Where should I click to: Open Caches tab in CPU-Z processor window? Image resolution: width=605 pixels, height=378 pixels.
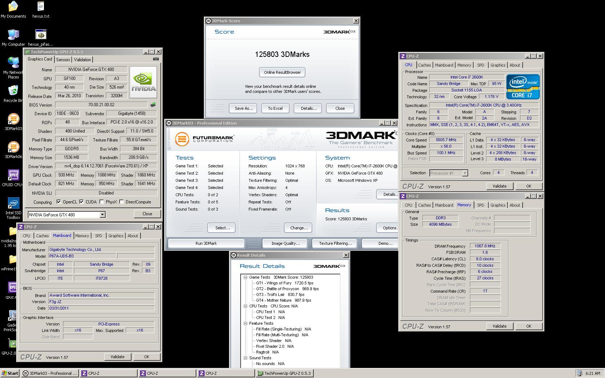(424, 65)
